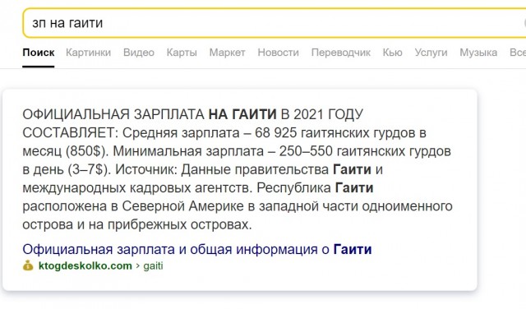
Task: Click the 'gaiti' breadcrumb path
Action: [154, 266]
